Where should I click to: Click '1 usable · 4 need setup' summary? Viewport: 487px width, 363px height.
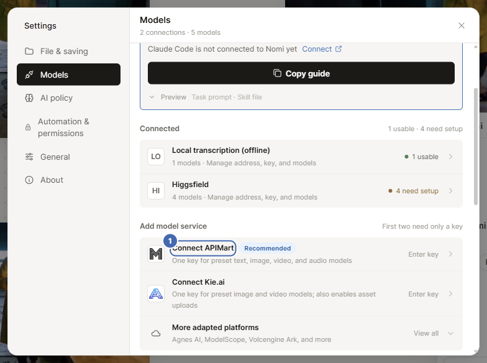[x=425, y=129]
